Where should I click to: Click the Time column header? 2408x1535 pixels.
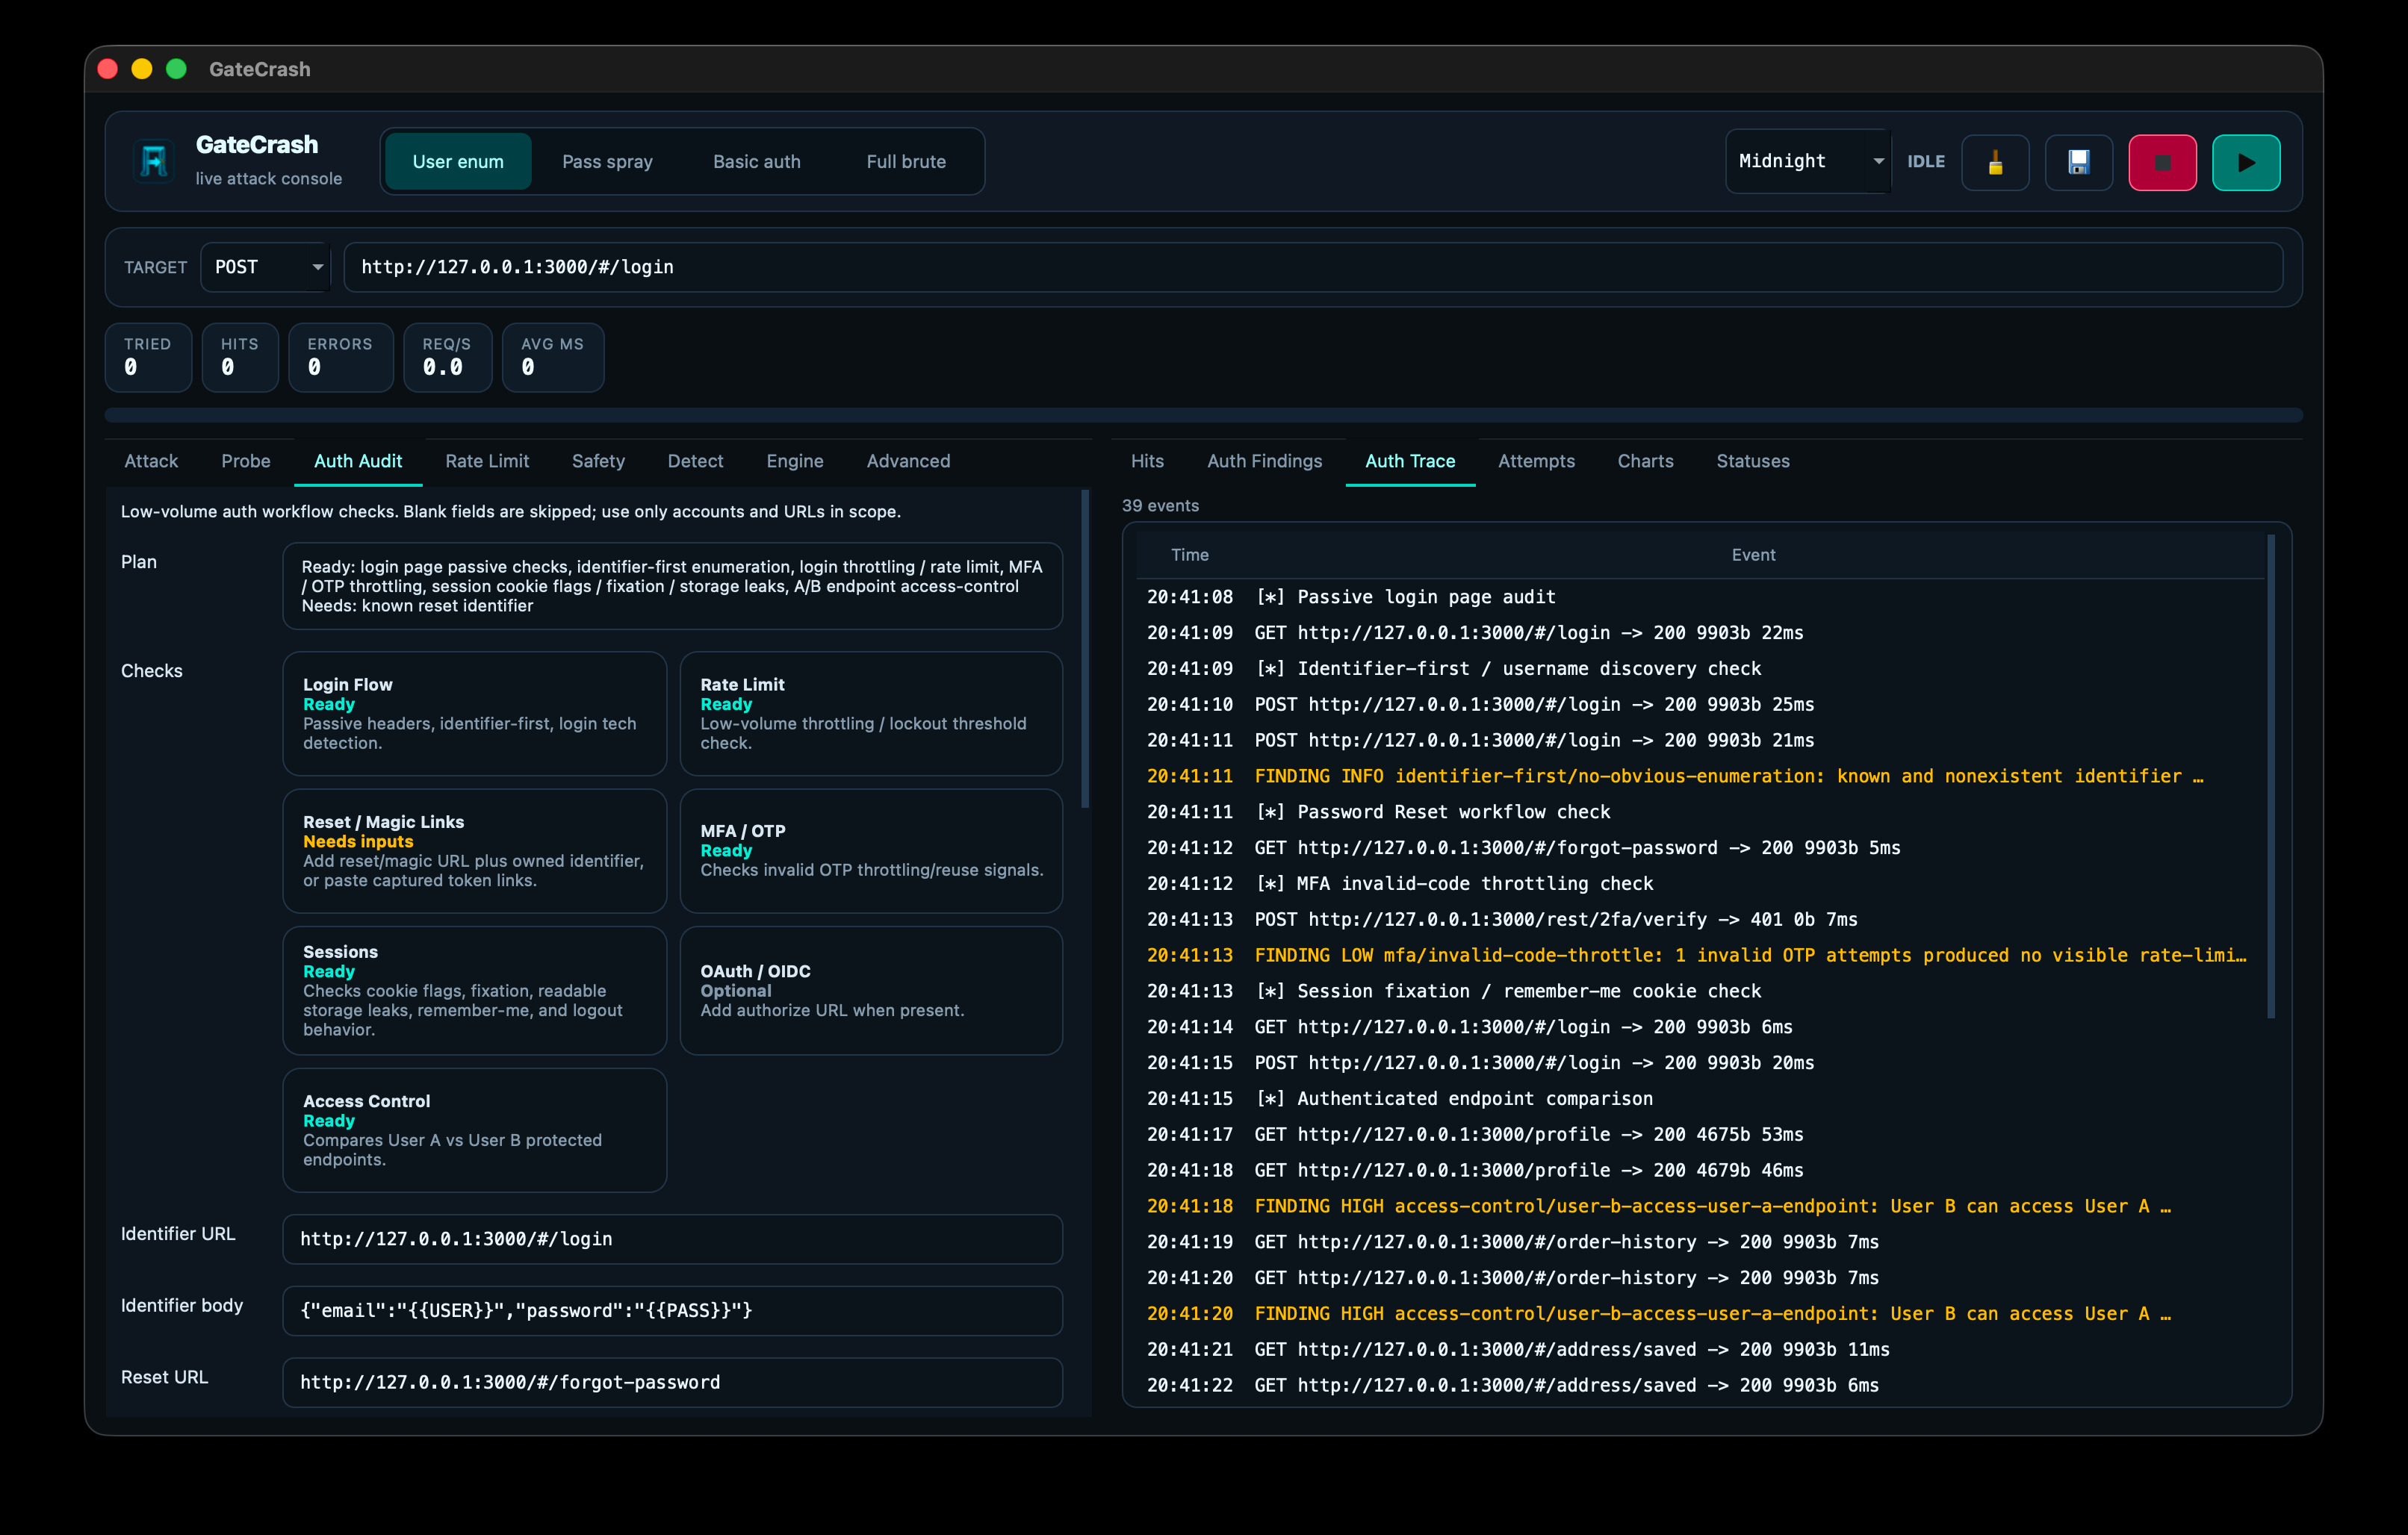click(x=1190, y=555)
